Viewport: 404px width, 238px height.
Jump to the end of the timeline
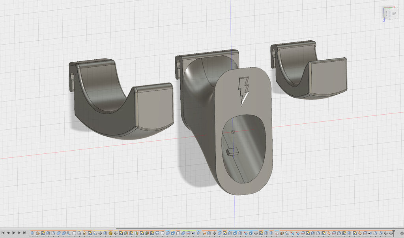[24, 233]
